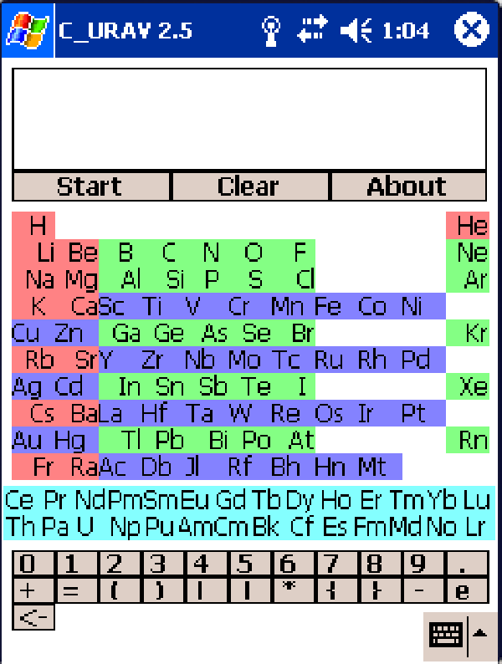The height and width of the screenshot is (664, 502).
Task: Select cerium Ce in lanthanides row
Action: 19,500
